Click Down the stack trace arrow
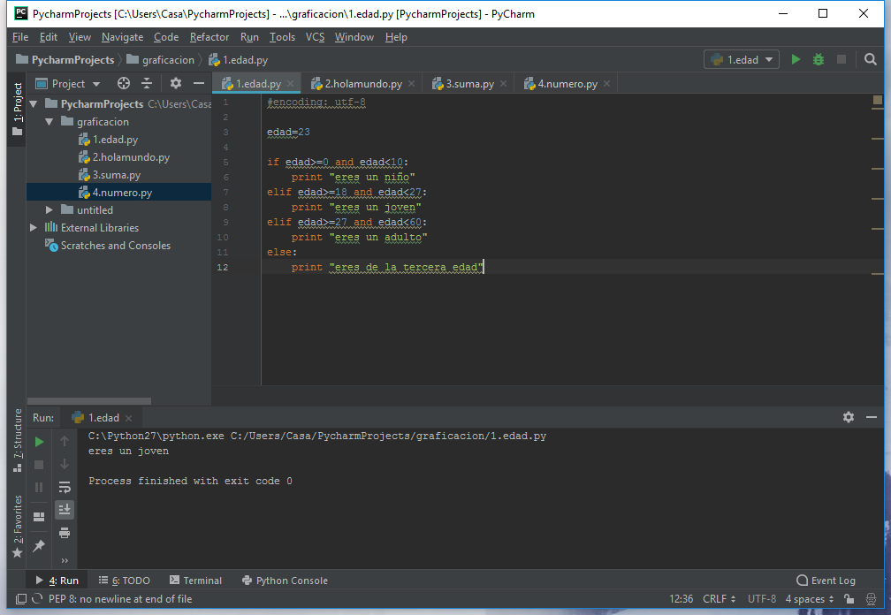Image resolution: width=891 pixels, height=615 pixels. (x=65, y=464)
